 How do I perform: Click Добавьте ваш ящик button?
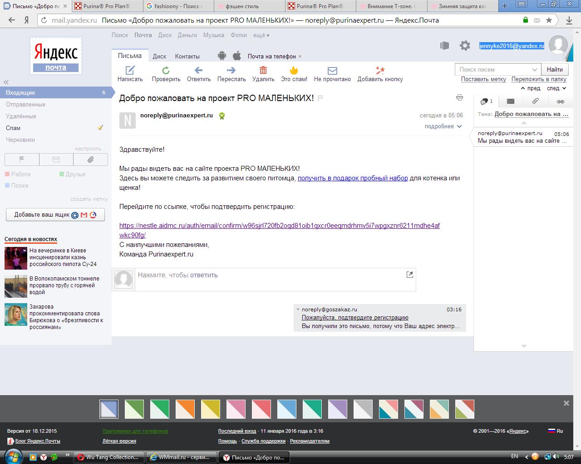[x=55, y=215]
